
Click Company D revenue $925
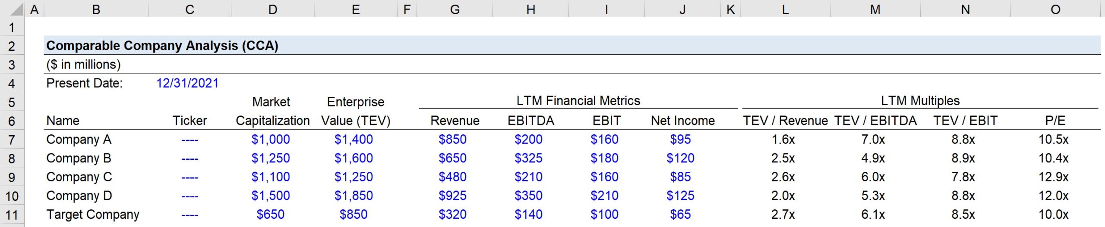[x=453, y=196]
